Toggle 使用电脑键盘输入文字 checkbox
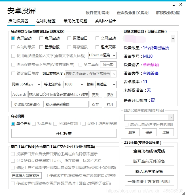186x196 pixels. coord(13,56)
